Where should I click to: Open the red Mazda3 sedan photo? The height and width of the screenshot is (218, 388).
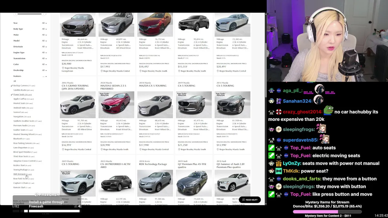(x=116, y=105)
